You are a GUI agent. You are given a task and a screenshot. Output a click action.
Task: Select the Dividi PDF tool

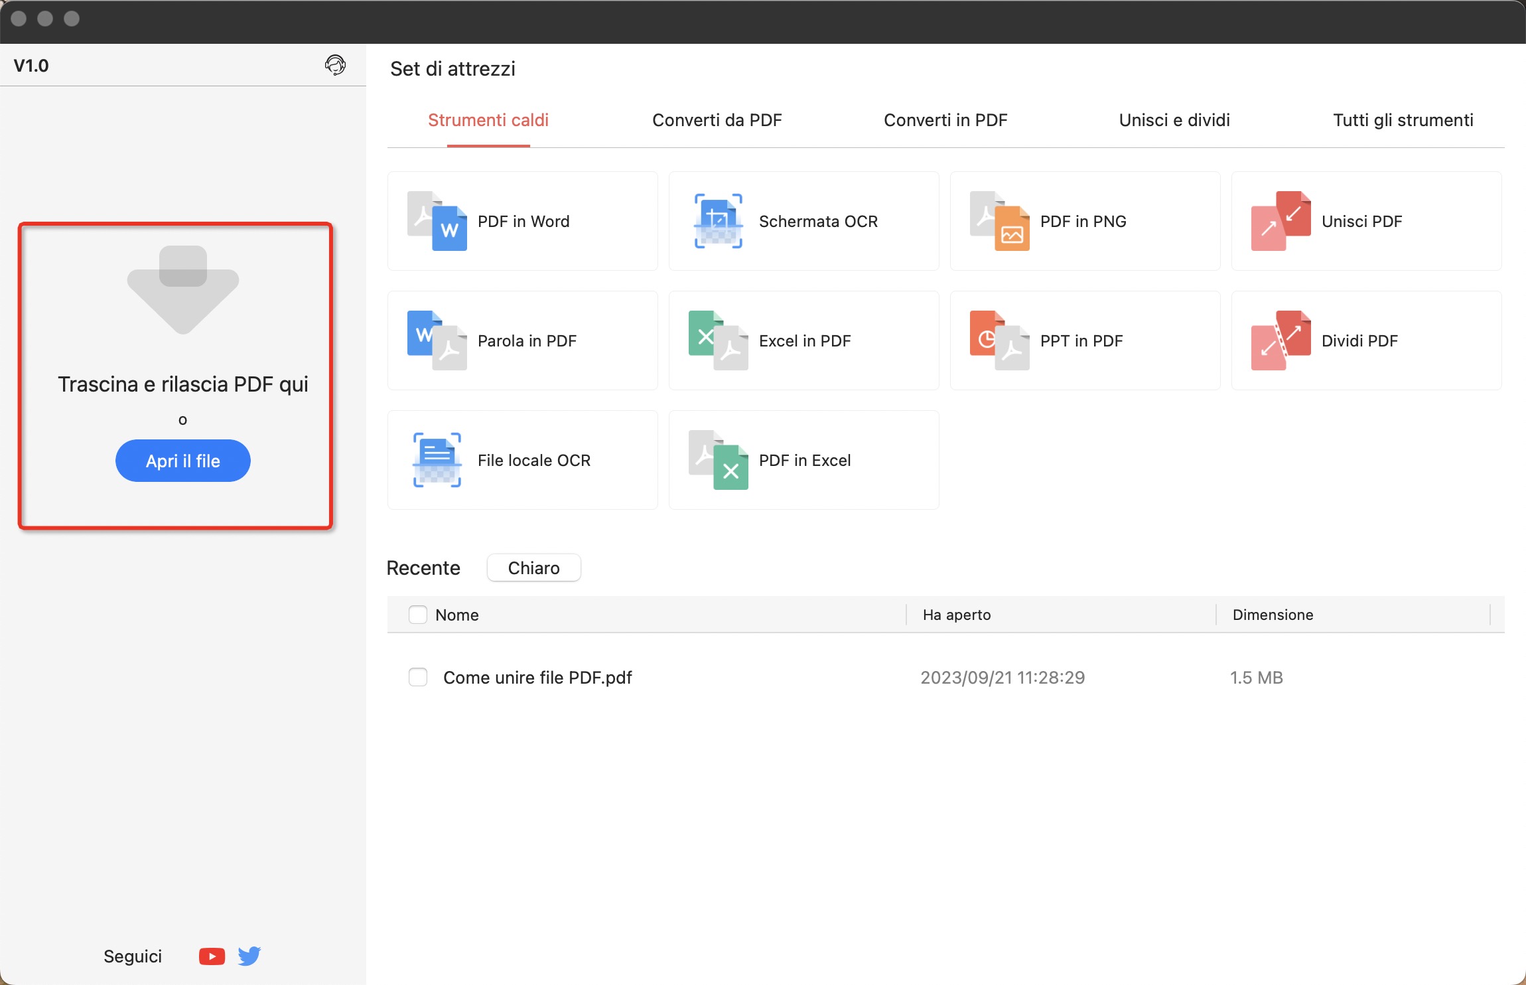pyautogui.click(x=1365, y=341)
